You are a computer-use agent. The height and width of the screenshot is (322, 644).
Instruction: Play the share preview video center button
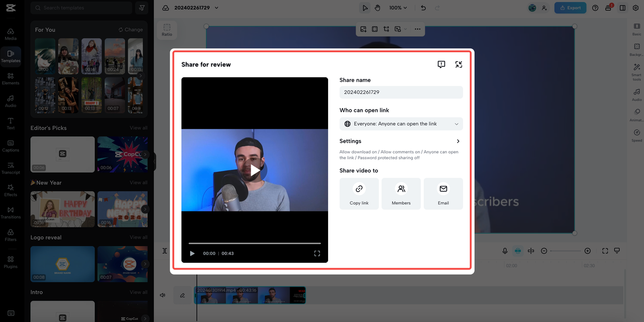pyautogui.click(x=255, y=170)
